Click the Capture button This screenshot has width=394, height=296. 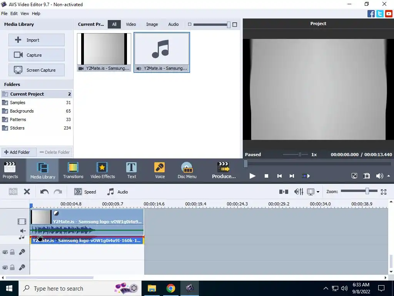point(37,55)
